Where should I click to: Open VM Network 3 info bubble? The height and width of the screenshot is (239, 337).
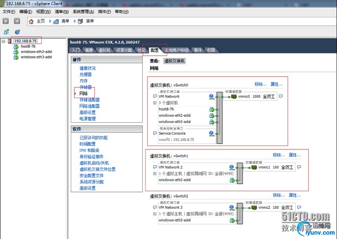coord(155,207)
